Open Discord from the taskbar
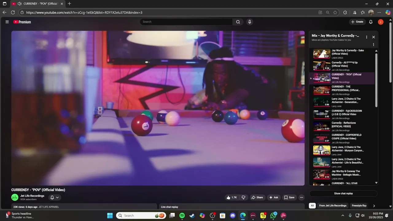The image size is (393, 221). (x=233, y=215)
